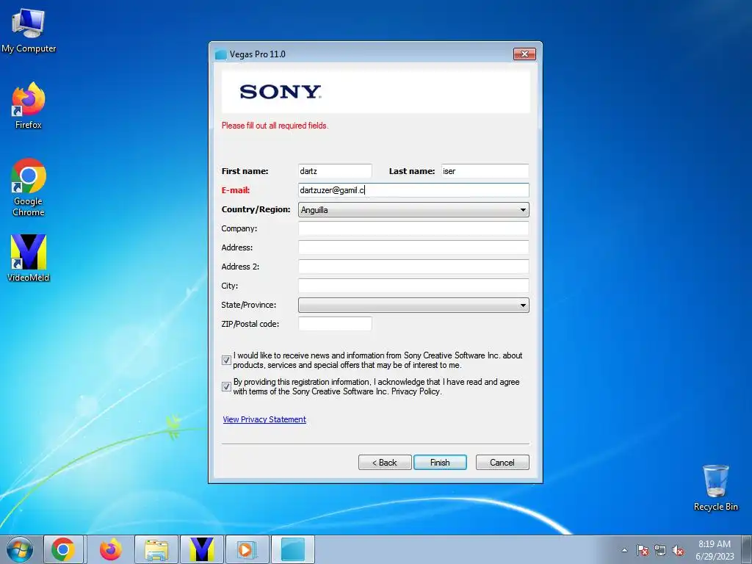Focus the Address 2 field
752x564 pixels.
pyautogui.click(x=413, y=267)
